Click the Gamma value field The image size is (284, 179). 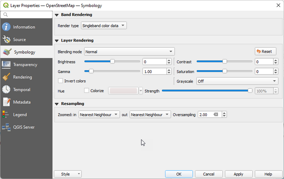(x=154, y=71)
